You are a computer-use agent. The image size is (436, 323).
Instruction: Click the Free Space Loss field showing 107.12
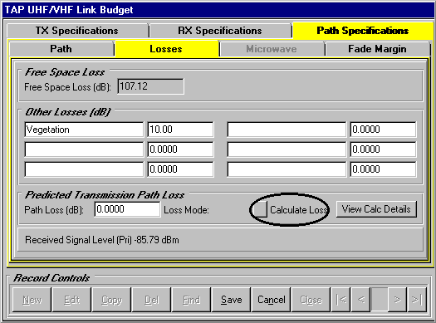[x=150, y=86]
